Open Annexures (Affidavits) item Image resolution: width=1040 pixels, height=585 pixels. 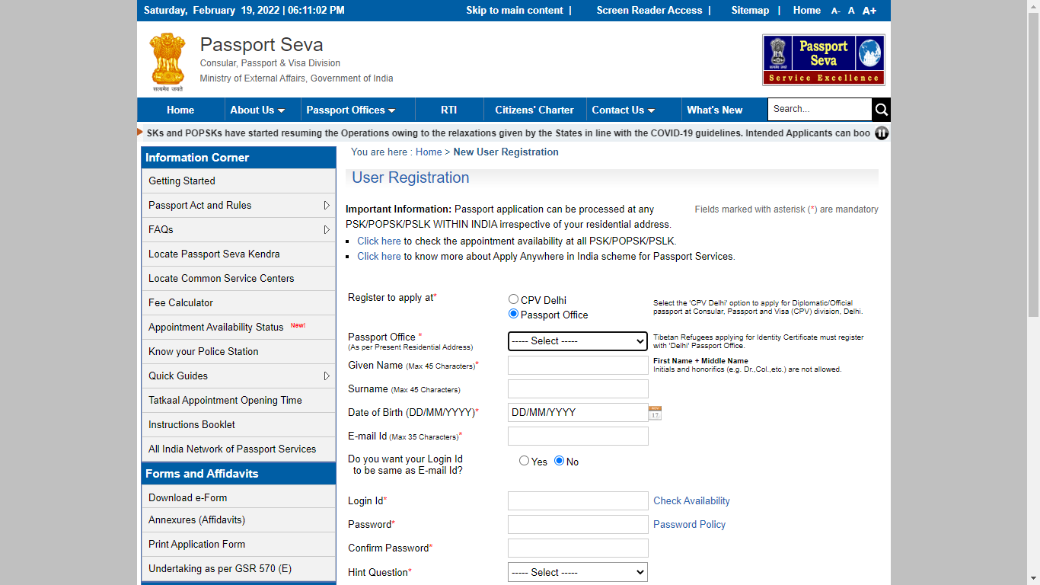238,520
